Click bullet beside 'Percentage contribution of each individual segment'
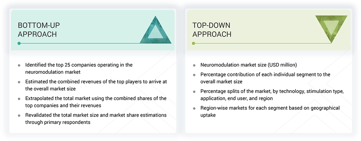The height and width of the screenshot is (141, 361). coord(194,75)
